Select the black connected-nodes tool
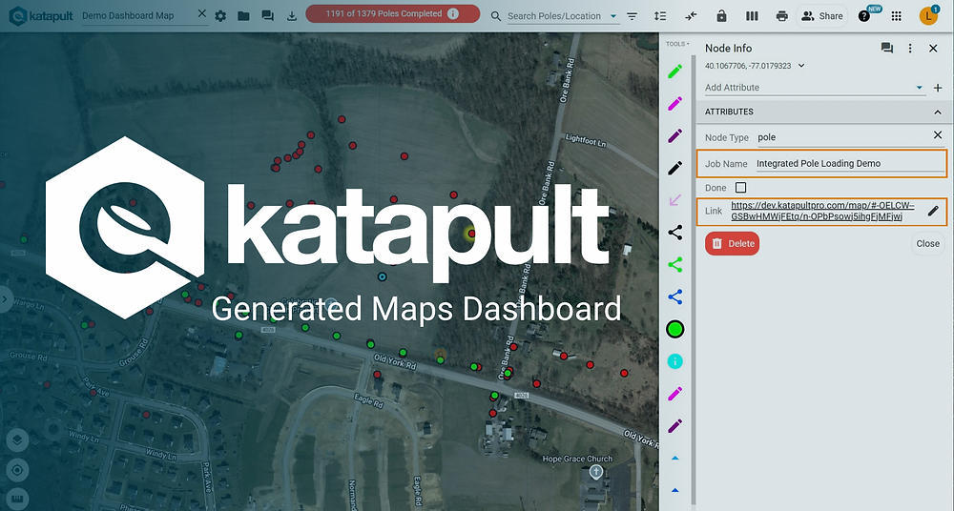Image resolution: width=954 pixels, height=511 pixels. [675, 233]
